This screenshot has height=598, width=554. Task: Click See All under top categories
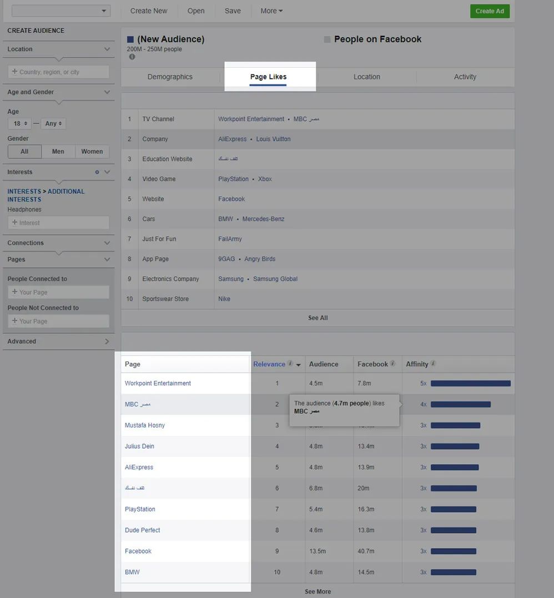click(318, 318)
